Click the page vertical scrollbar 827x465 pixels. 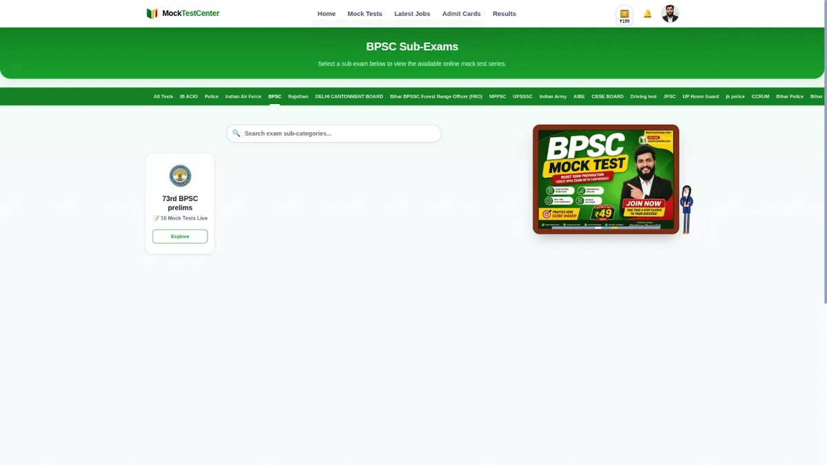824,152
